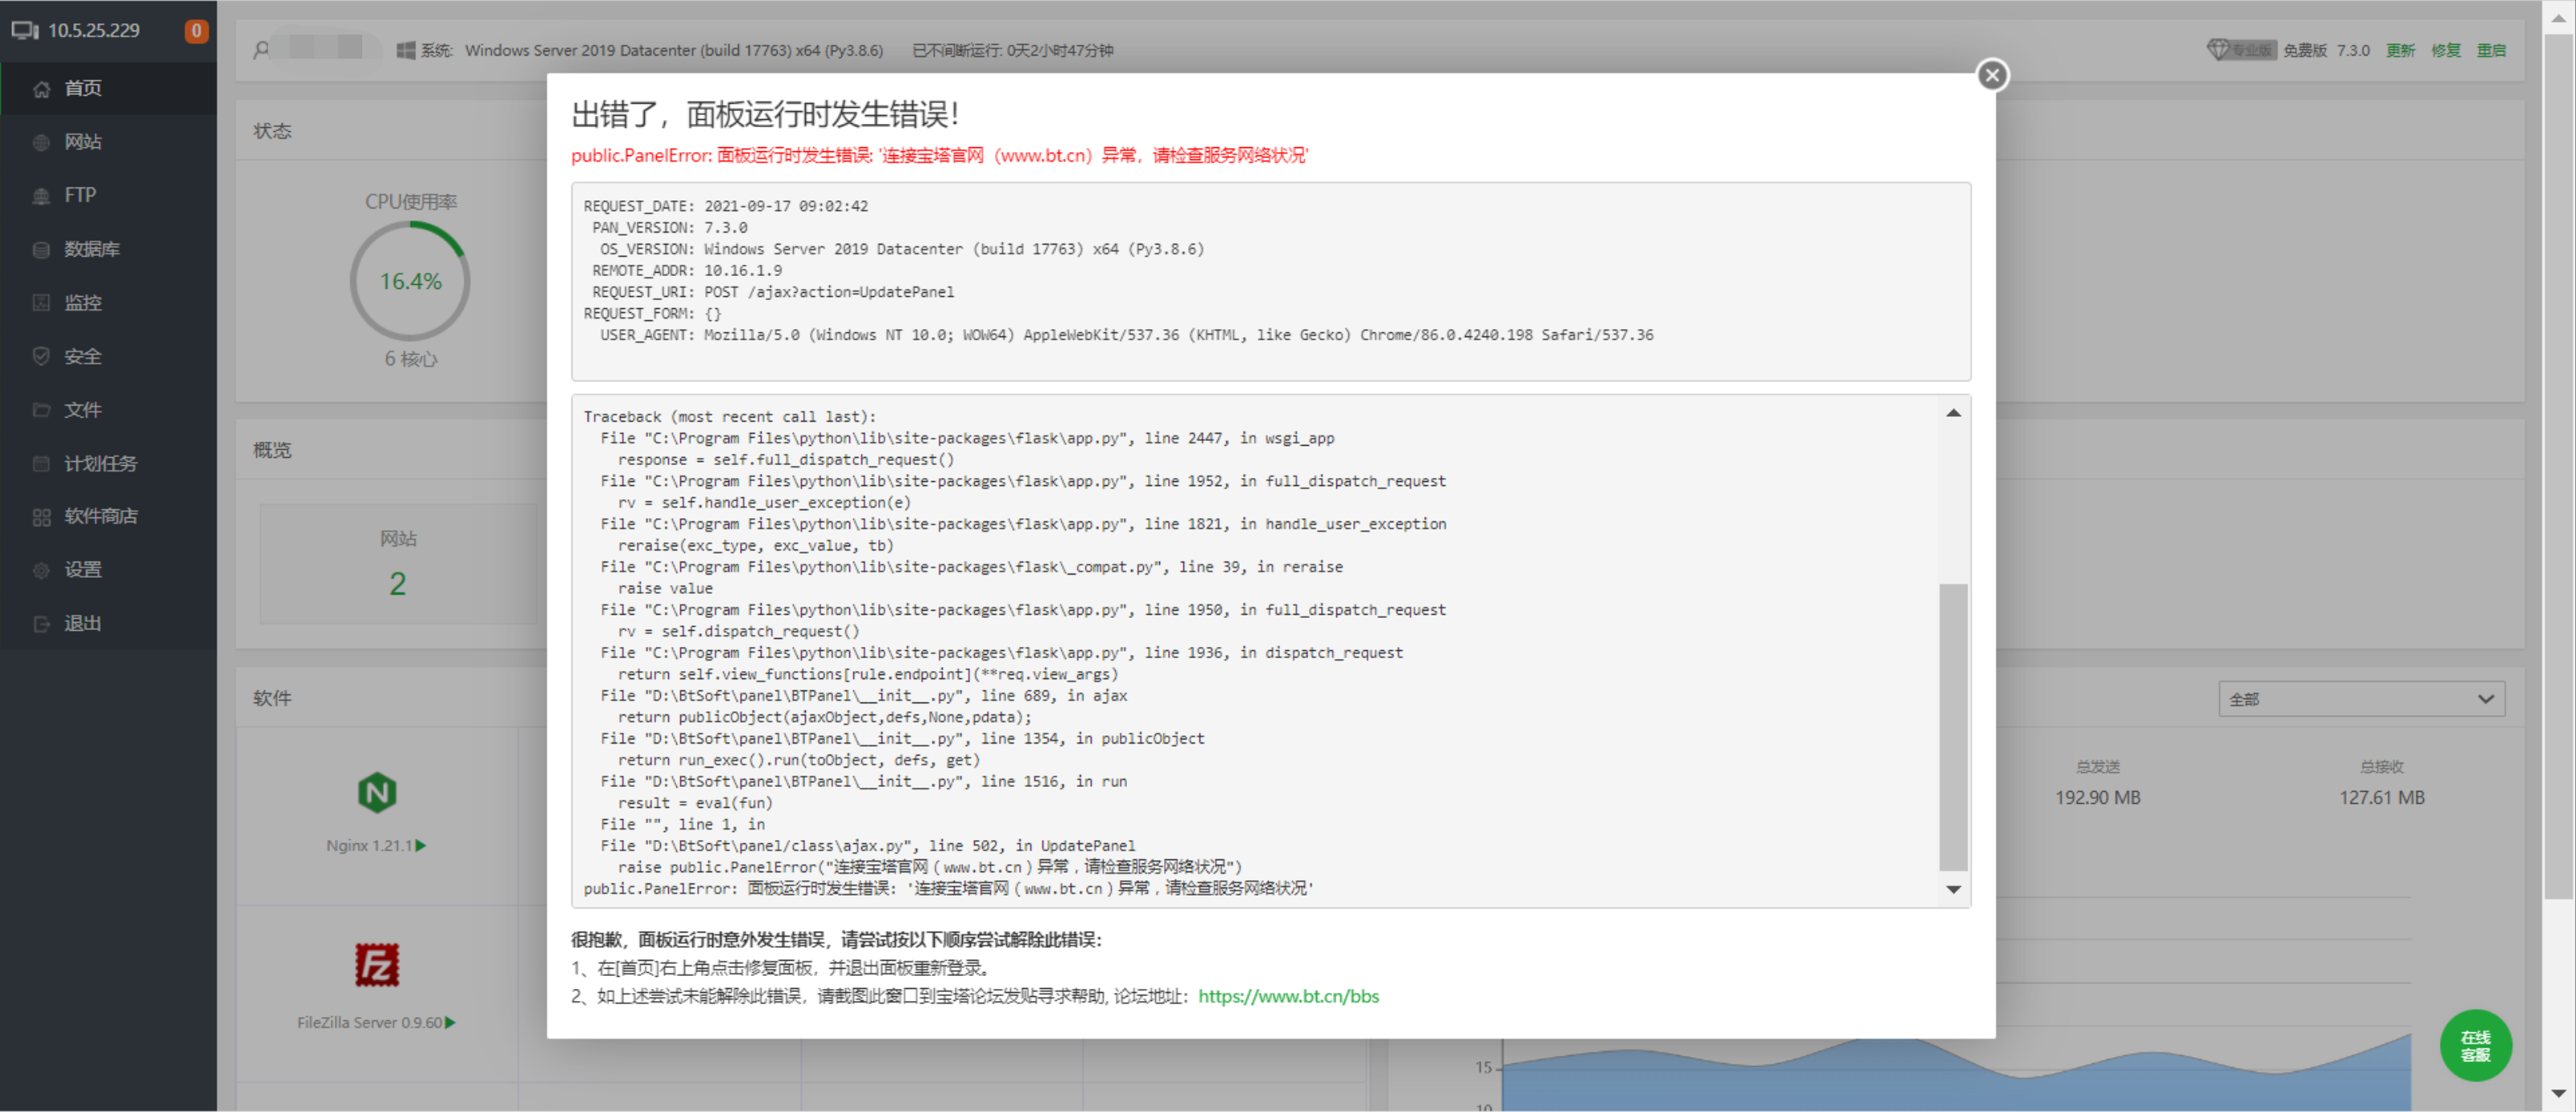
Task: Open the 计划任务 scheduled tasks item
Action: pos(108,463)
